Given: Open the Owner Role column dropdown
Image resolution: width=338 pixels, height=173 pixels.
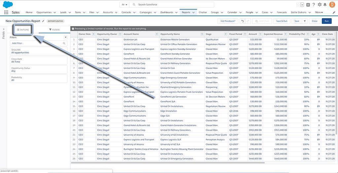Looking at the screenshot, I should pos(93,34).
